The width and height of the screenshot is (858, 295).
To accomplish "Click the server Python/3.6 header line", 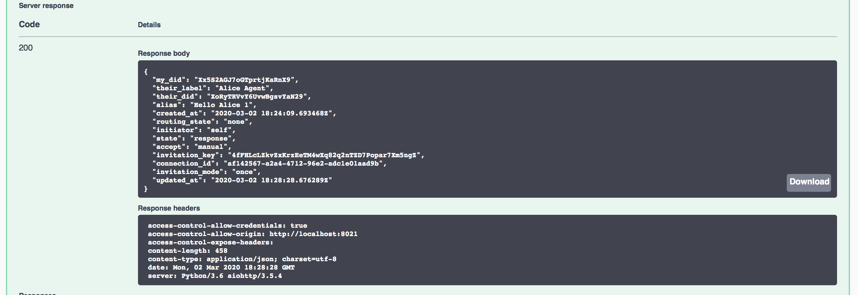I will (215, 276).
